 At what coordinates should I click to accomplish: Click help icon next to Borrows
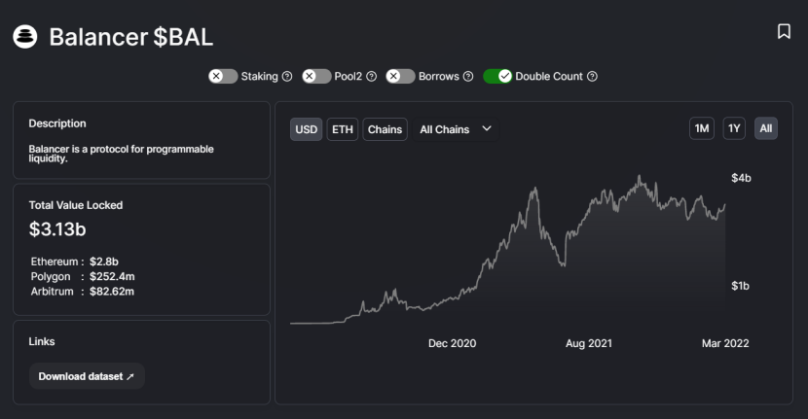[468, 76]
